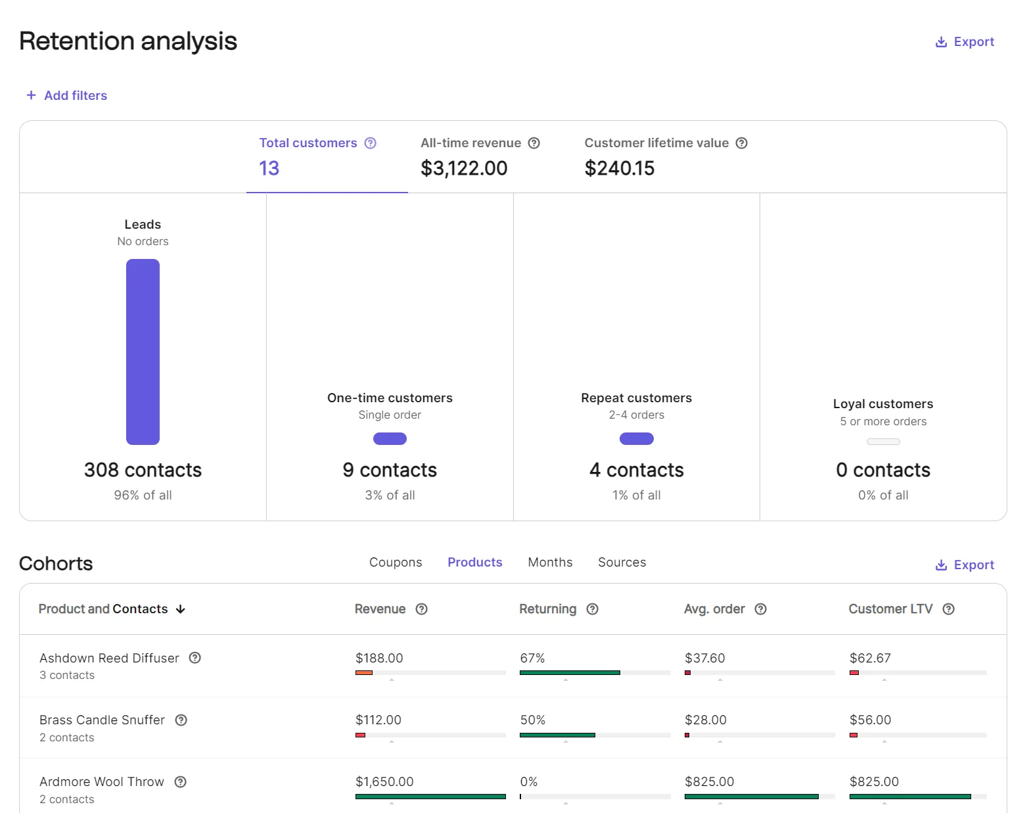Click the $3,122.00 revenue figure
The width and height of the screenshot is (1029, 813).
tap(464, 169)
